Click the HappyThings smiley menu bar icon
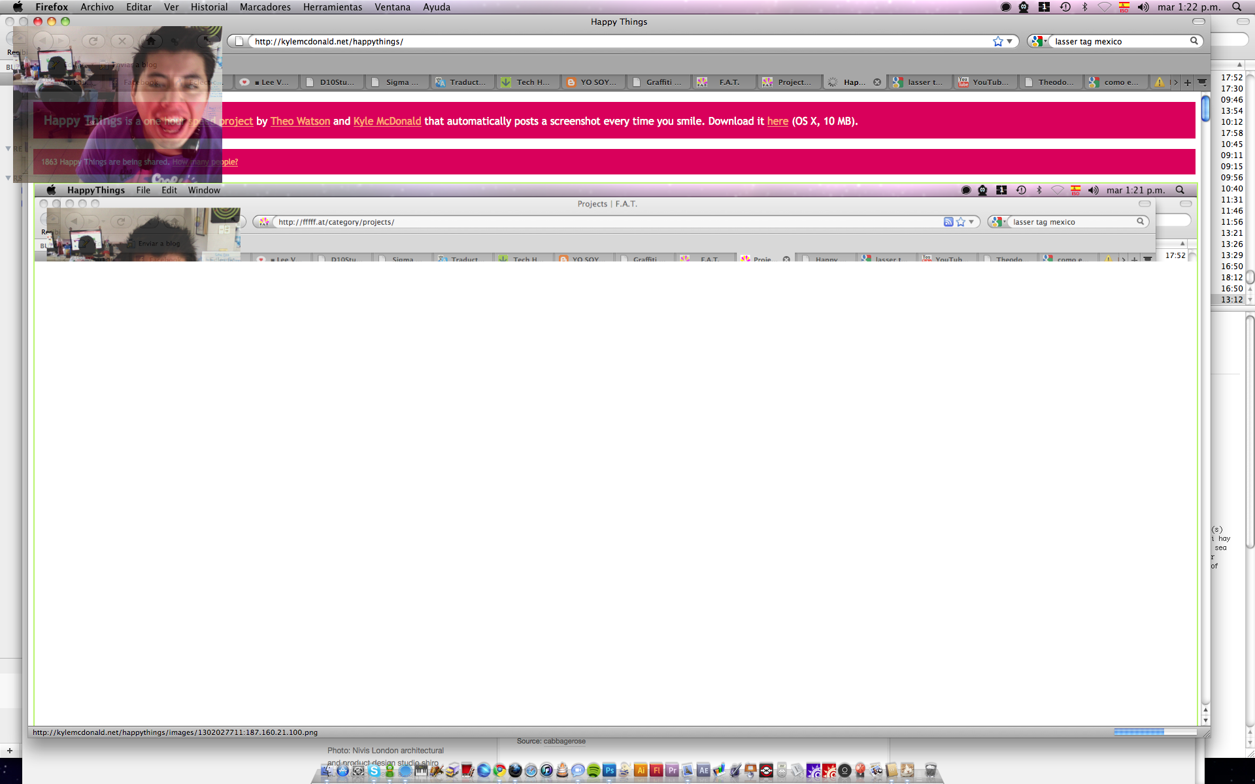Viewport: 1255px width, 784px height. coord(1024,7)
